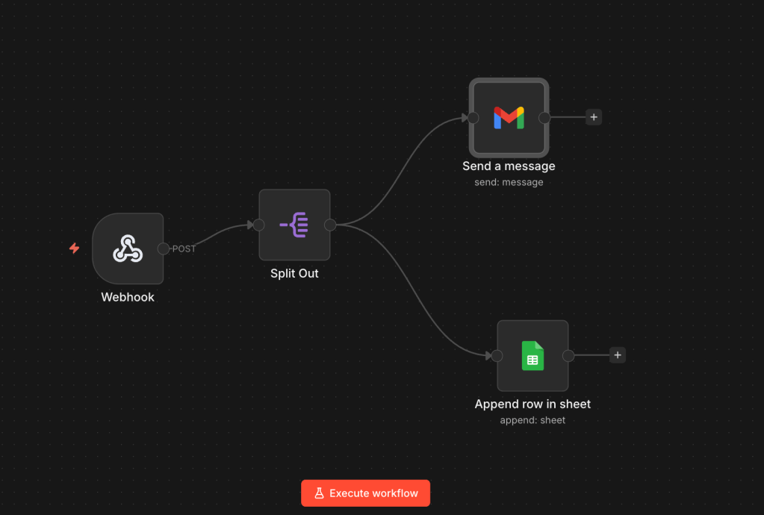Image resolution: width=764 pixels, height=515 pixels.
Task: Click the Webhook node name label
Action: [127, 296]
